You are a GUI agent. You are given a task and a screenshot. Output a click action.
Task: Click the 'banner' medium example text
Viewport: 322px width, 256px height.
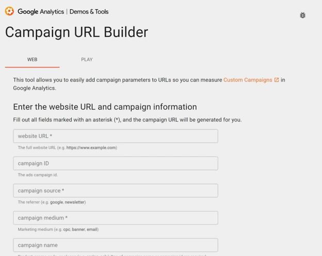78,230
